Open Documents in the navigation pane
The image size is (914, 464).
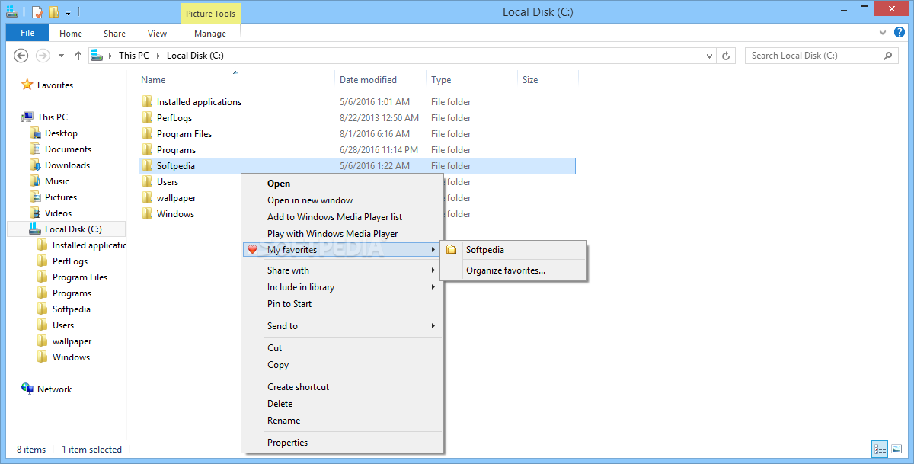68,149
